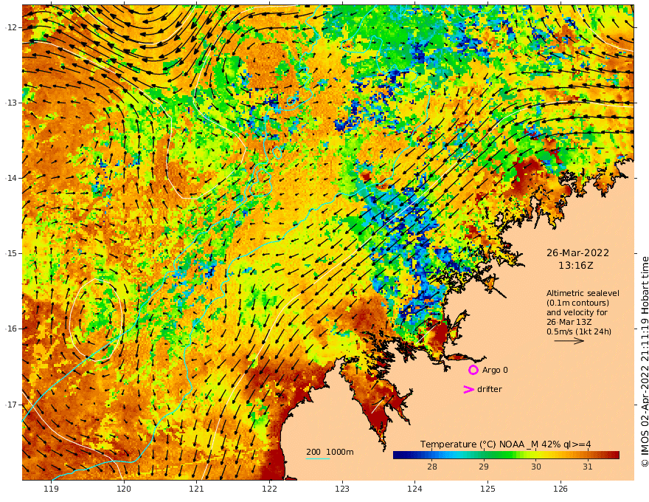Click the colorbar value 31
The image size is (649, 502).
[x=587, y=467]
